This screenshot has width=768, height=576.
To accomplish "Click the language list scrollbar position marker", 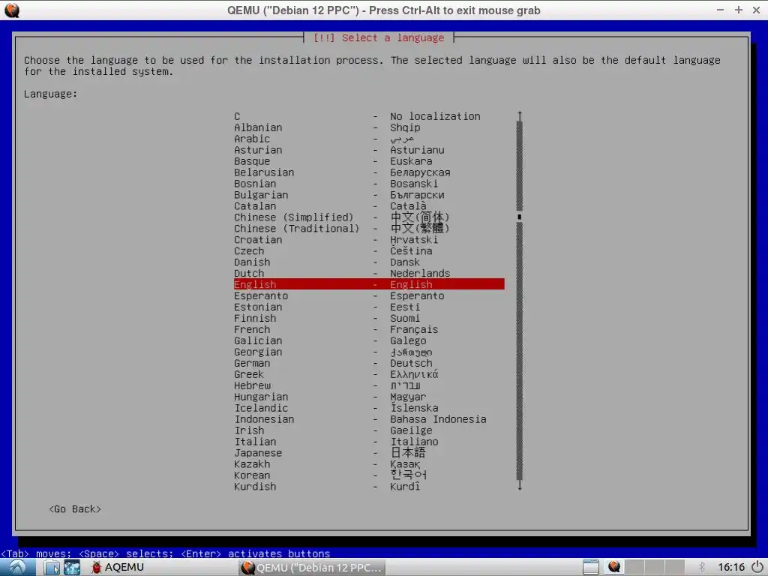I will pos(520,217).
